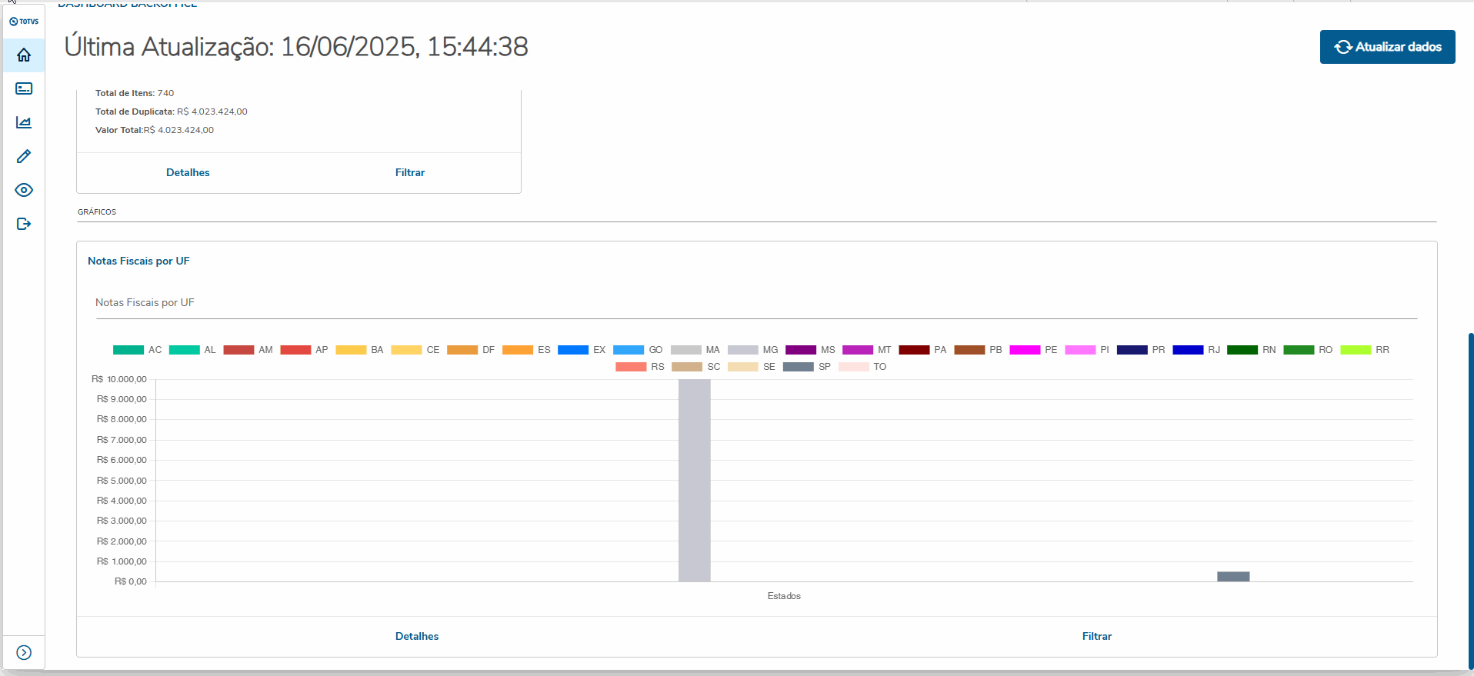Click Filtrar below the UF chart

(x=1096, y=637)
